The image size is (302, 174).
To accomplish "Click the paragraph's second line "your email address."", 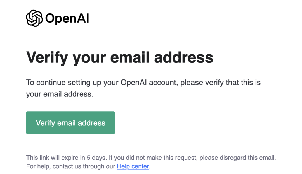I will tap(60, 94).
